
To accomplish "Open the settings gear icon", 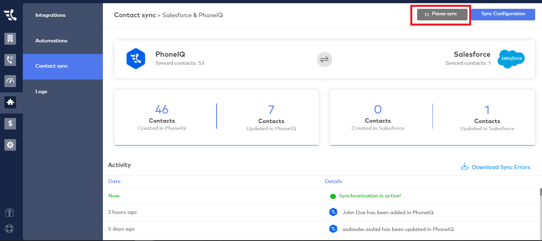I will [10, 145].
